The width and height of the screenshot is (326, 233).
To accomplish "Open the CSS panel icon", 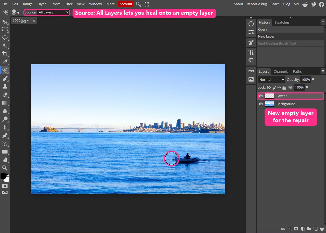I will (251, 71).
